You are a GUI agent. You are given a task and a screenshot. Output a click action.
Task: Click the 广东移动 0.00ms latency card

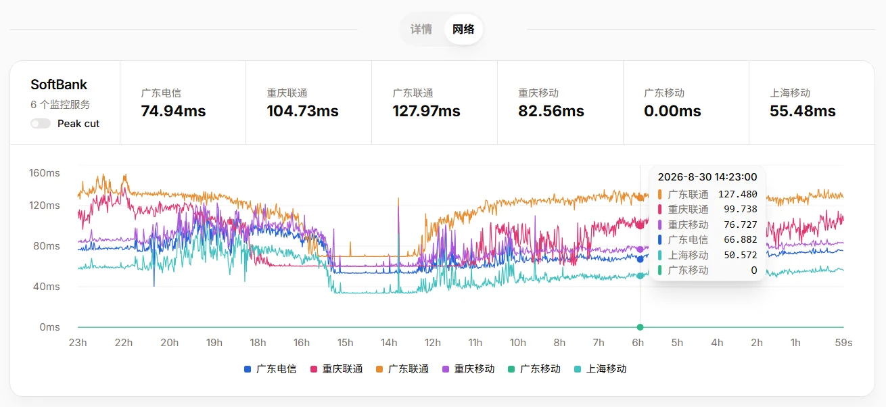click(x=686, y=103)
